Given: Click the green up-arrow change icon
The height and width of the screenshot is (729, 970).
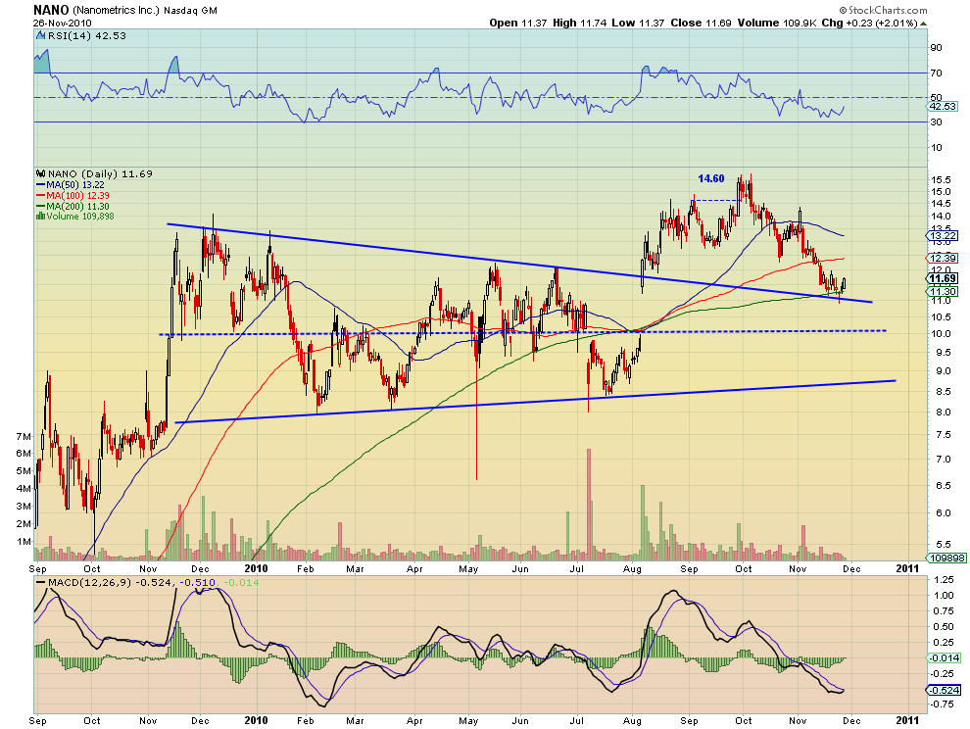Looking at the screenshot, I should (x=924, y=24).
